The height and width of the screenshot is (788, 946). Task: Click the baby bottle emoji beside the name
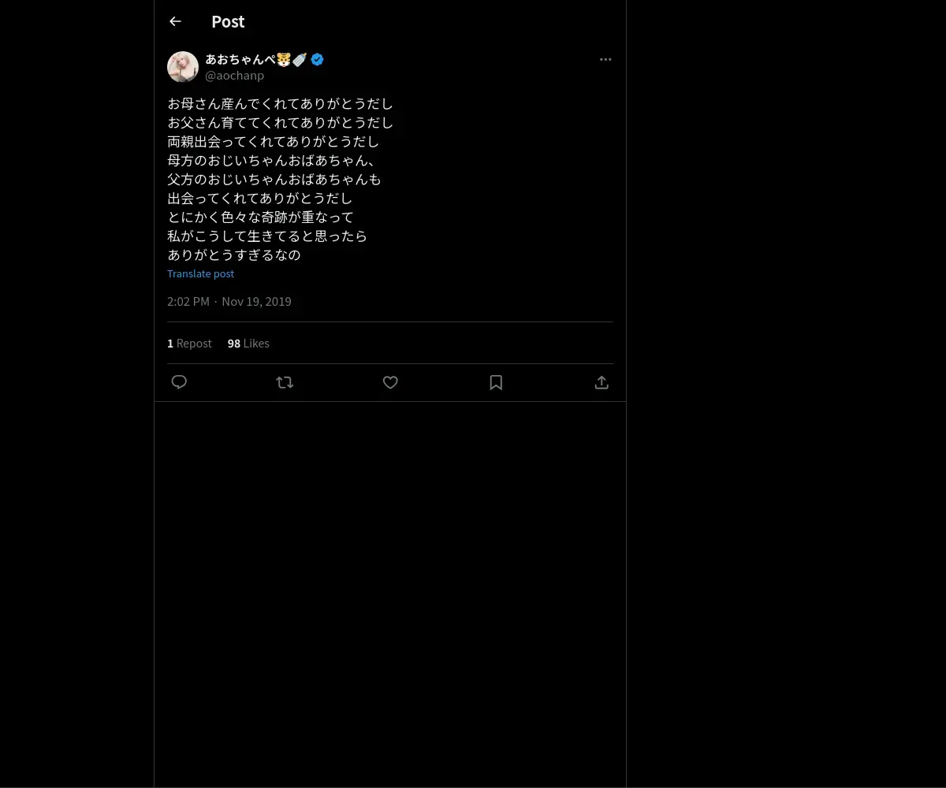tap(300, 59)
